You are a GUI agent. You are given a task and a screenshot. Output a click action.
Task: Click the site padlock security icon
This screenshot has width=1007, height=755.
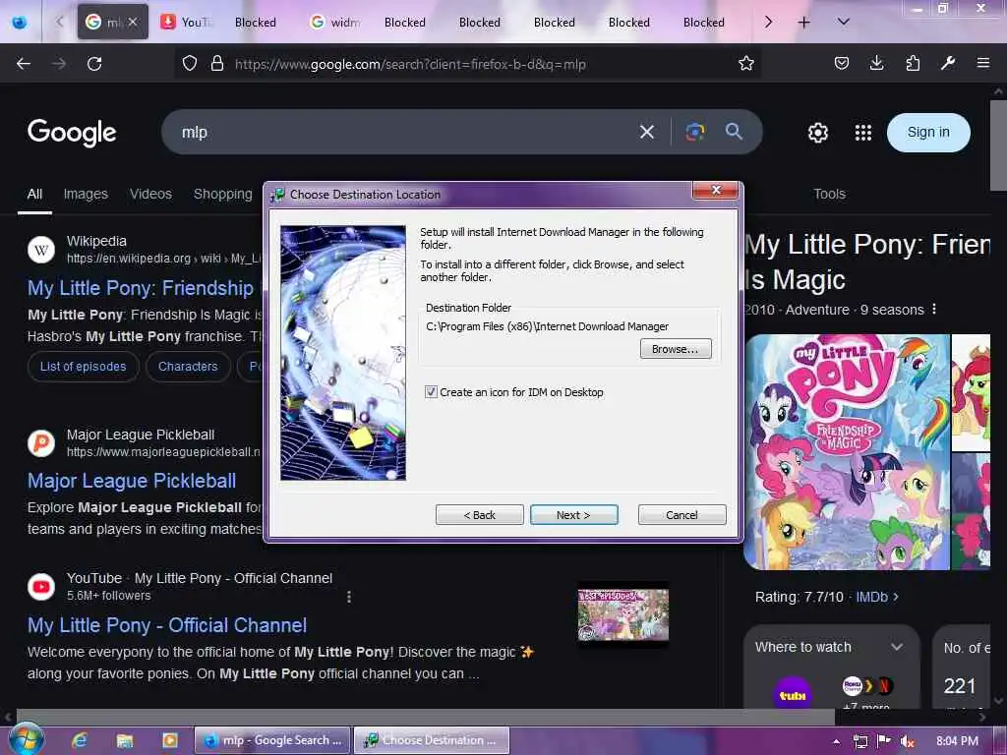pyautogui.click(x=217, y=64)
